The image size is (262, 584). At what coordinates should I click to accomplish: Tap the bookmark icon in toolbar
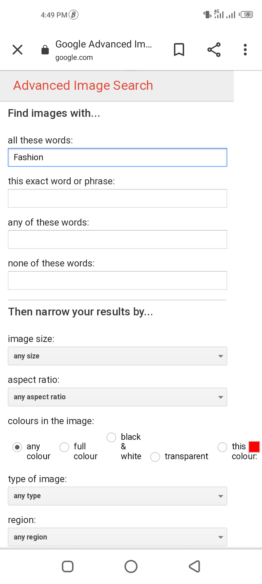click(x=179, y=50)
